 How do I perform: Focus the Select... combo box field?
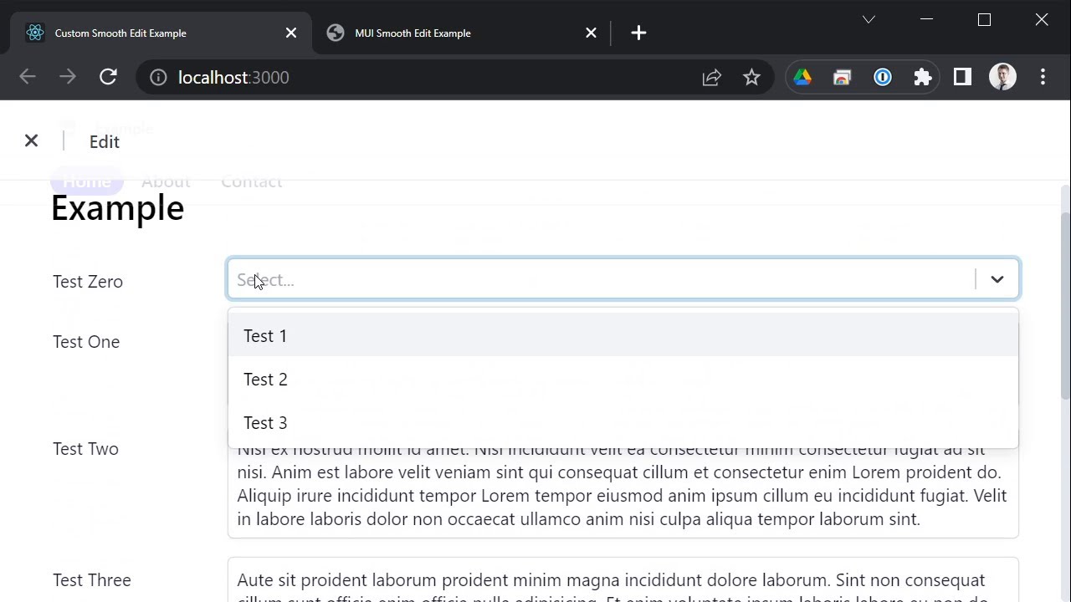623,279
